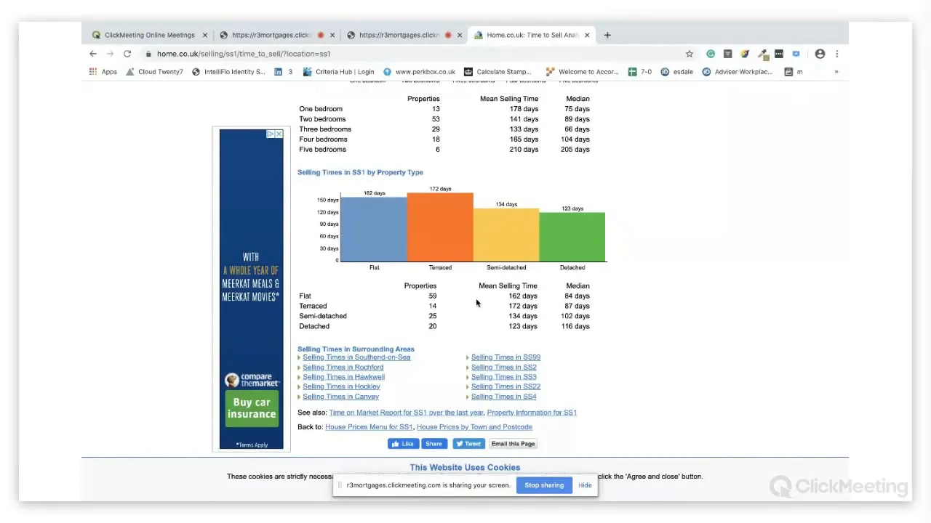Open the IntelliFlo Identity bookmark

(228, 72)
